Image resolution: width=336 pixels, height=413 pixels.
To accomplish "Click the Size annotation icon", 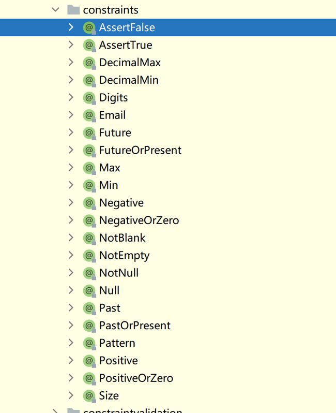I will click(89, 395).
